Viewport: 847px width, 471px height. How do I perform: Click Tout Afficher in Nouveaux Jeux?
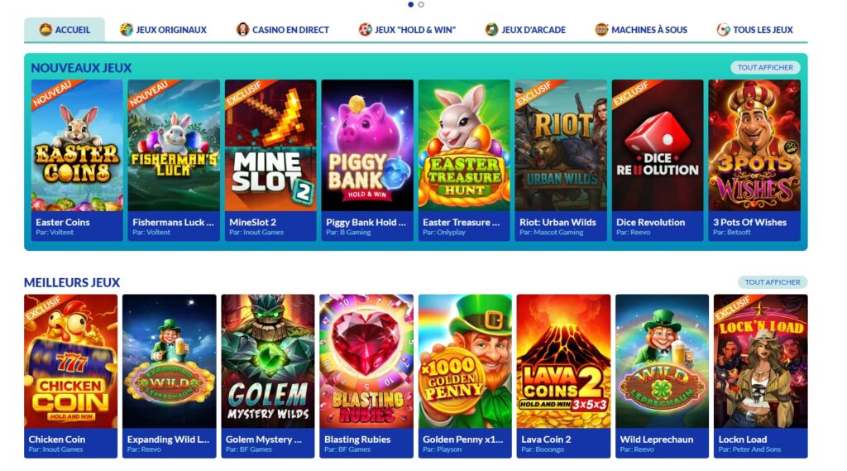[x=765, y=68]
